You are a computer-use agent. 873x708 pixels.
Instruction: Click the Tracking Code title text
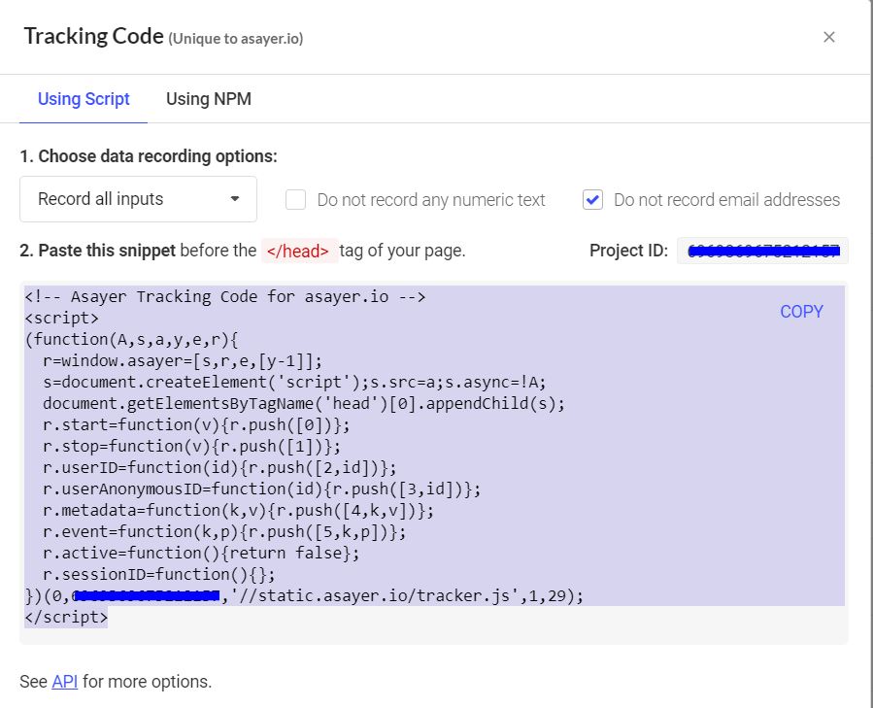pos(93,36)
